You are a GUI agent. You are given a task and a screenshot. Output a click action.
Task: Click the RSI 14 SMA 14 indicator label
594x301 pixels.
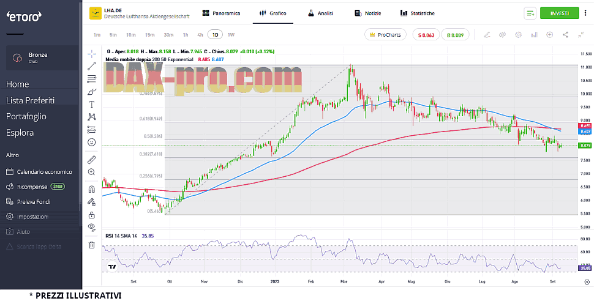(x=121, y=236)
